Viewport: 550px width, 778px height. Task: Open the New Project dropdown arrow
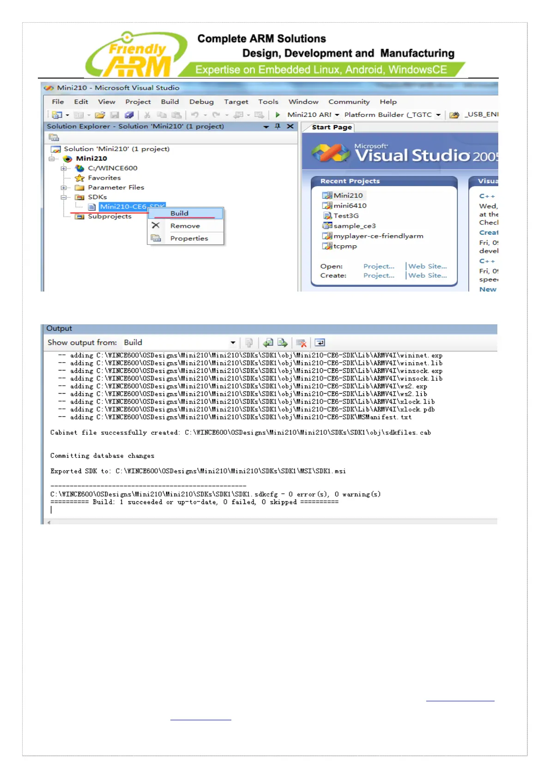click(67, 115)
